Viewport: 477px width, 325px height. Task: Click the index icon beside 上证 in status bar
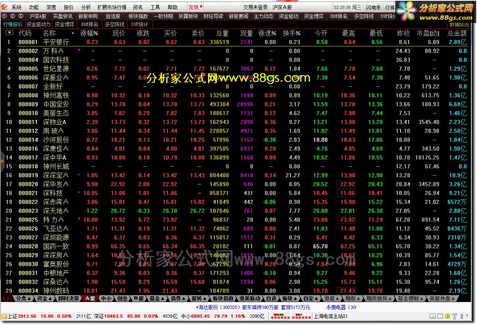coord(4,316)
